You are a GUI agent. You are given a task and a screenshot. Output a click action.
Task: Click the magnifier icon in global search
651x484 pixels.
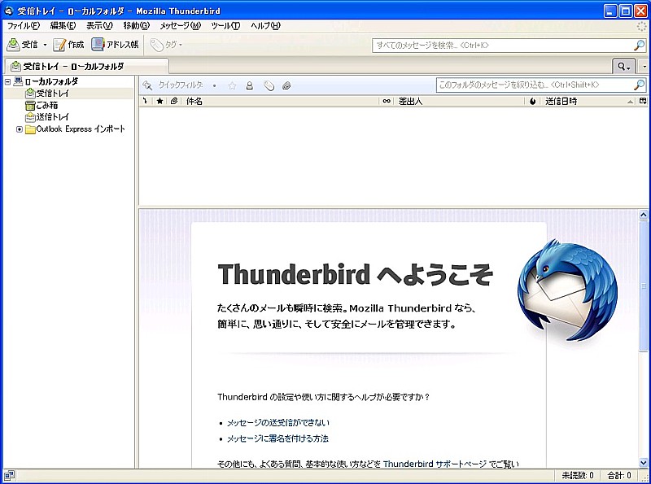[x=640, y=46]
